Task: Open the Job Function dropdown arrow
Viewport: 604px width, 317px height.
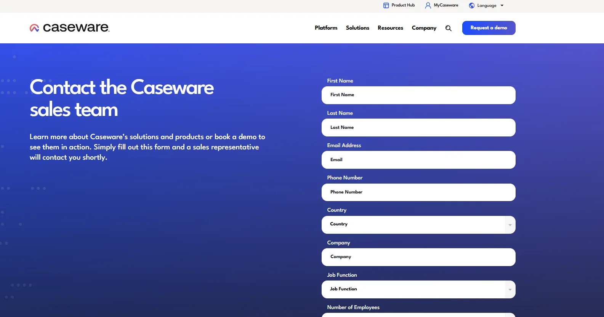Action: coord(510,290)
